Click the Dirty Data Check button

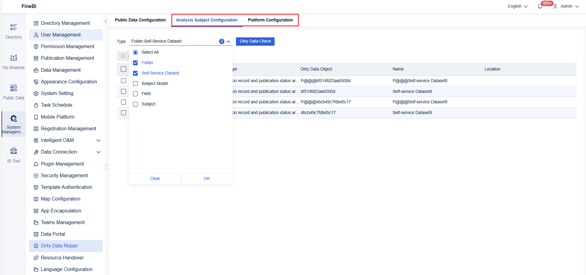click(255, 41)
